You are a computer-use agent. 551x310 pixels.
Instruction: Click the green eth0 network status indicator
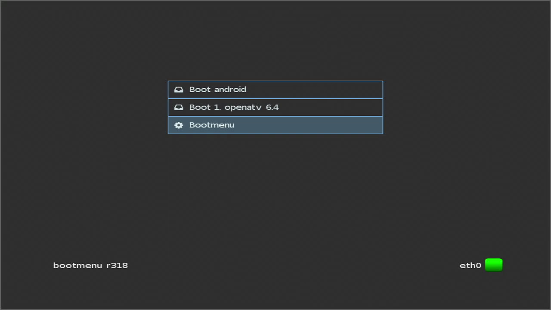click(493, 265)
